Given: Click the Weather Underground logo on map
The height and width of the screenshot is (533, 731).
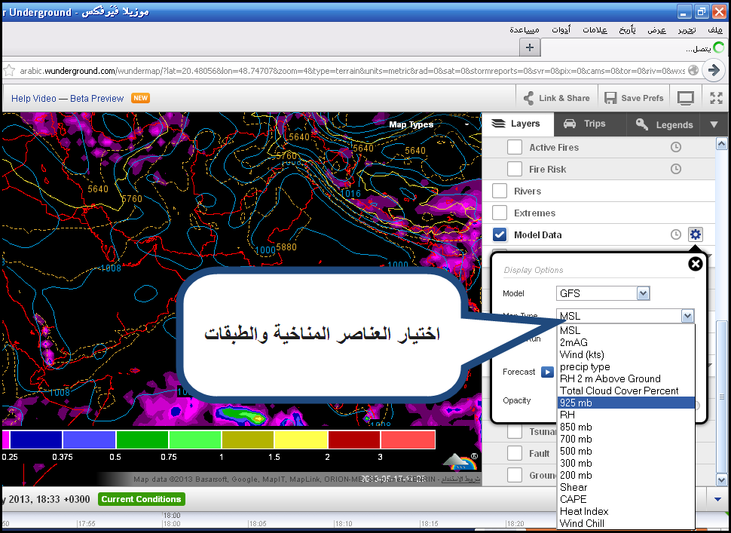Looking at the screenshot, I should pos(460,461).
